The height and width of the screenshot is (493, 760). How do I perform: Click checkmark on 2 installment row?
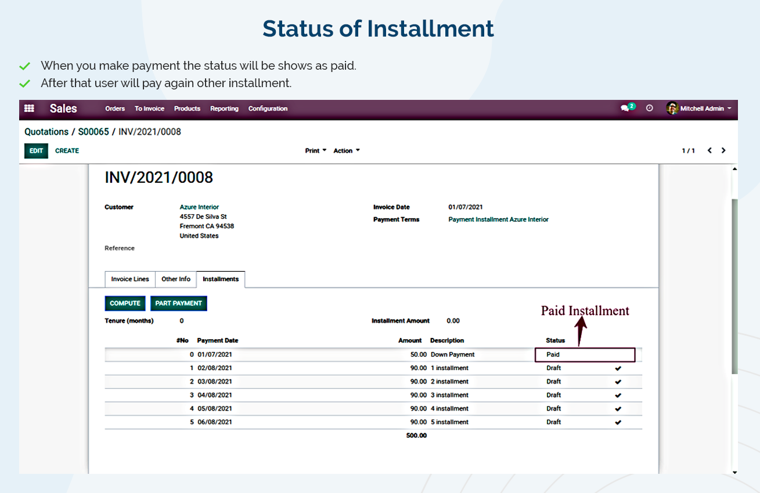point(618,382)
